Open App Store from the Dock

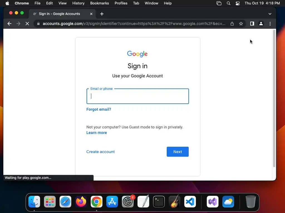[112, 202]
